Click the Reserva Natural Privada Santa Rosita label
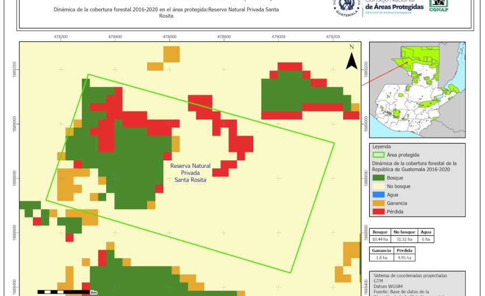The width and height of the screenshot is (485, 296). pyautogui.click(x=190, y=172)
